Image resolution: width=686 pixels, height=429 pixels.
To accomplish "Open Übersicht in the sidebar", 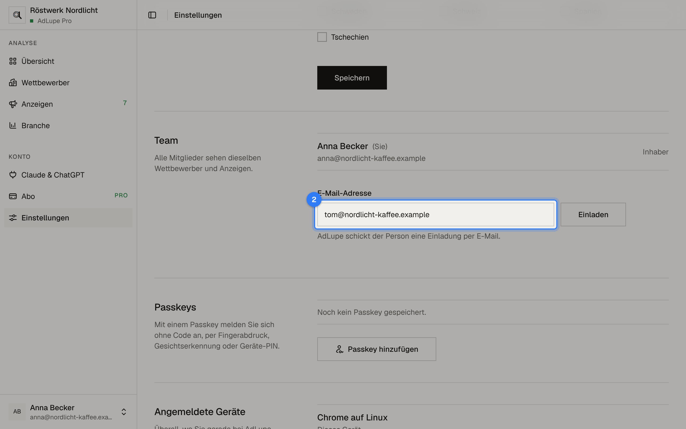I will tap(68, 61).
